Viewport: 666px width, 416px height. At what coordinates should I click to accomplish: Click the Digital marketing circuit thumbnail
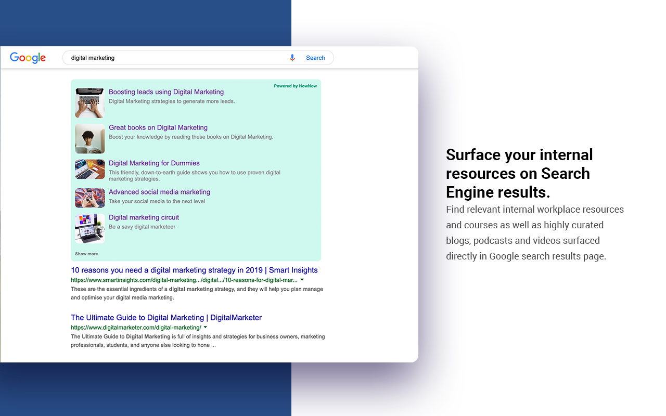point(90,228)
